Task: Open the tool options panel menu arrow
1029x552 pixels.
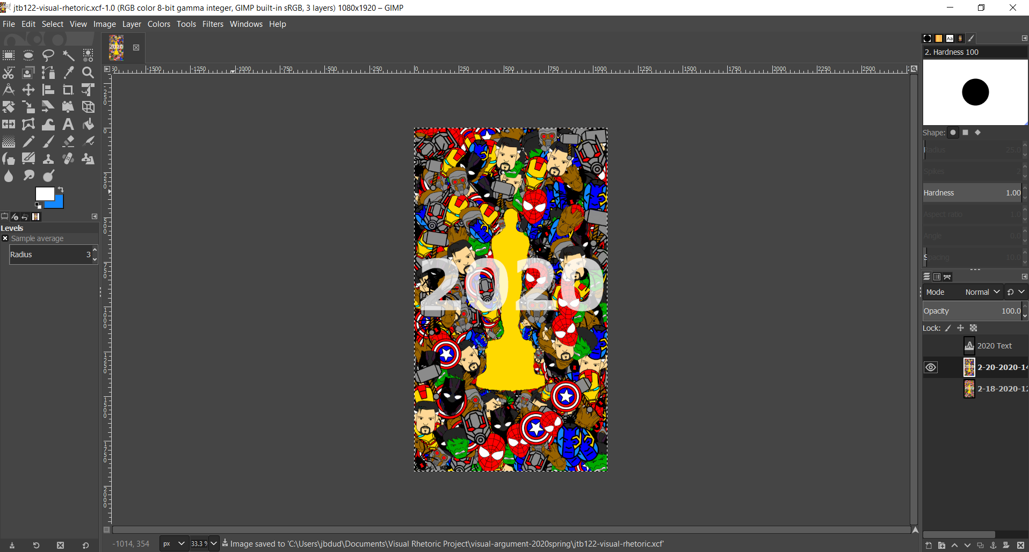Action: 95,216
